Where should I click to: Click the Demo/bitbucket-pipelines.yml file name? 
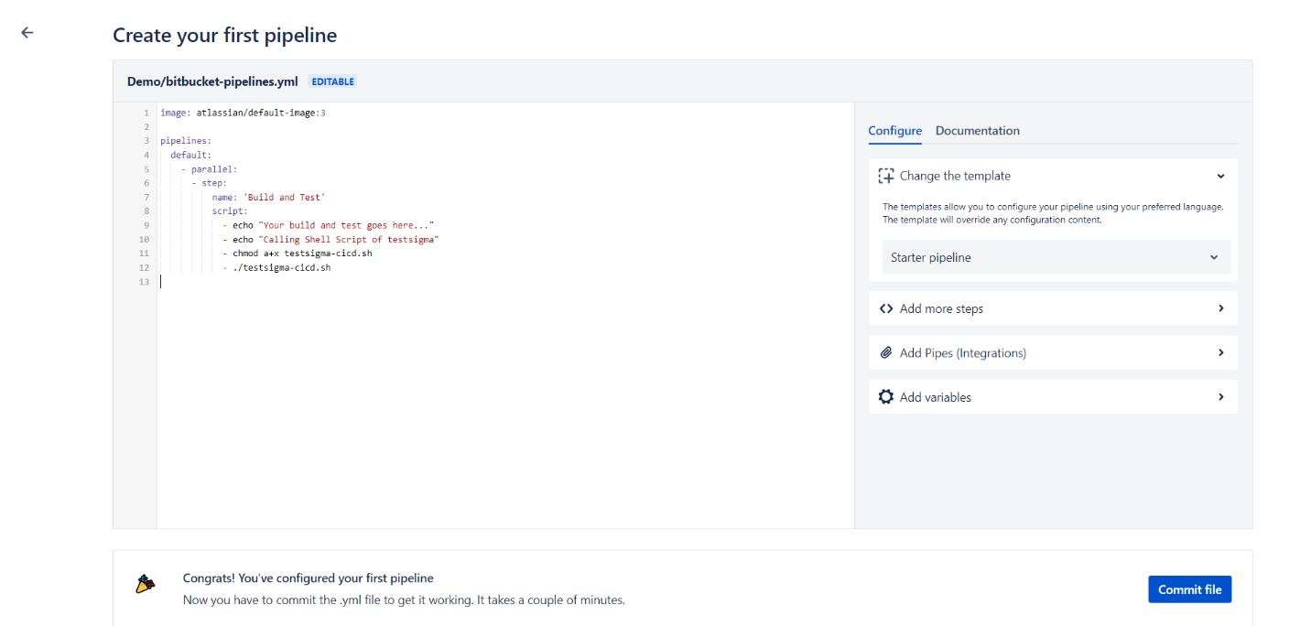[x=212, y=81]
